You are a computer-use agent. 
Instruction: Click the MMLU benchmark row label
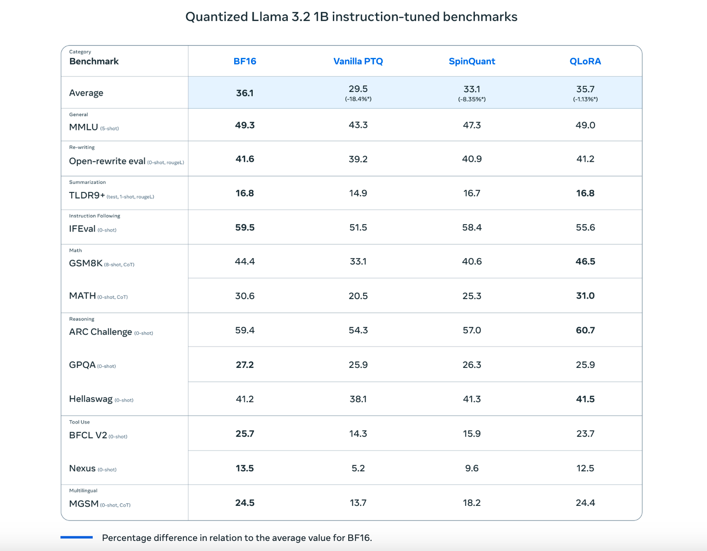pyautogui.click(x=84, y=127)
